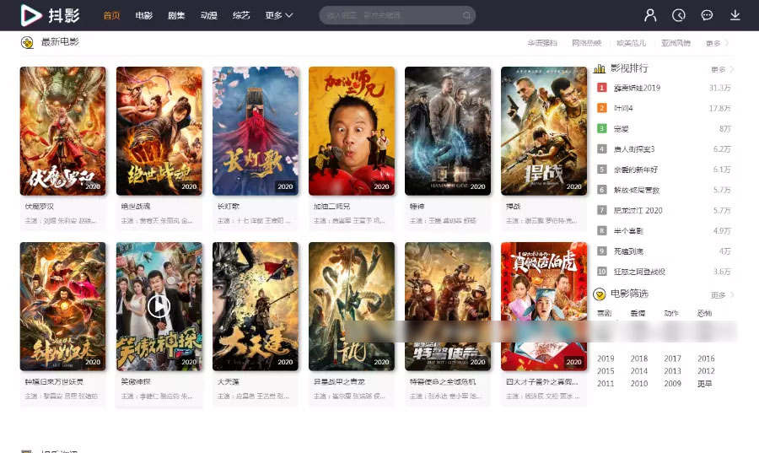Open watch history clock icon
The height and width of the screenshot is (453, 759).
[x=679, y=15]
